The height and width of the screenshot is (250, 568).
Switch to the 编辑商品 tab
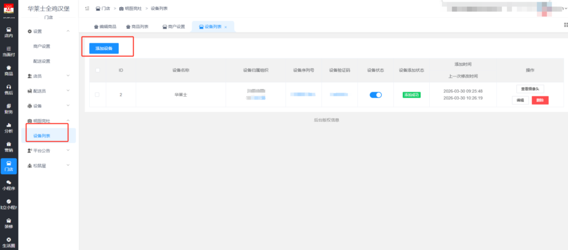105,27
